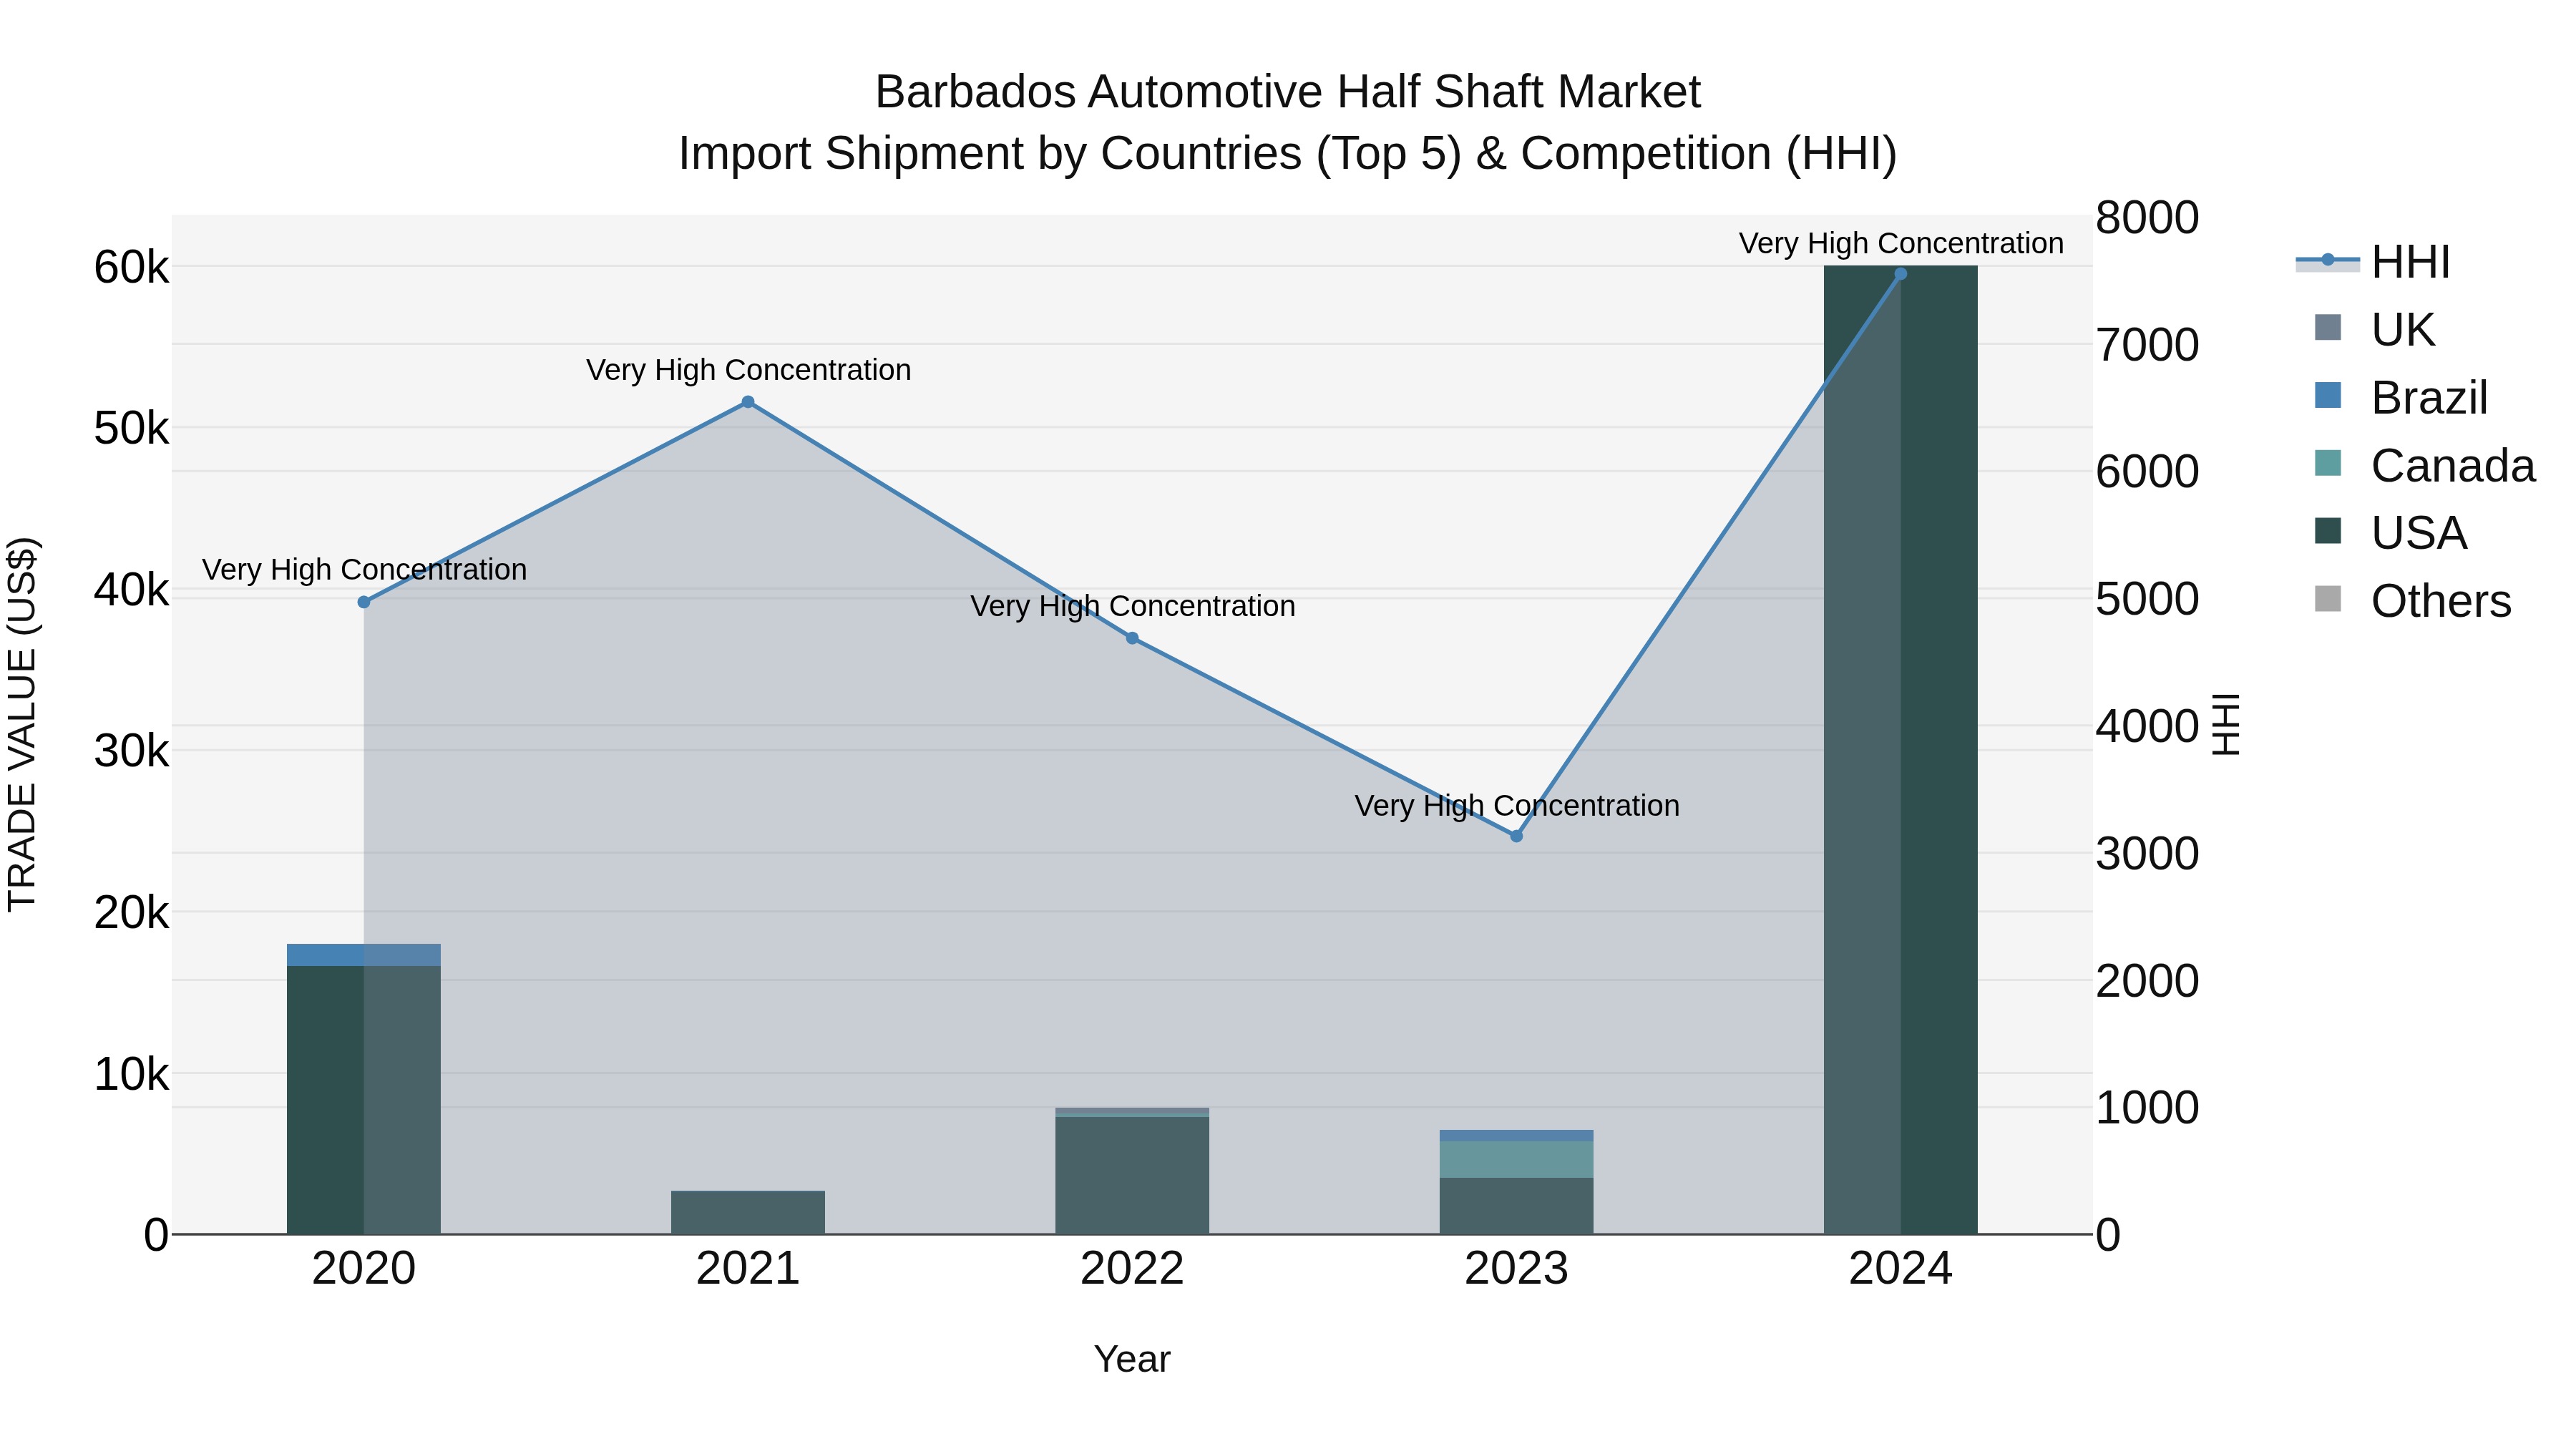
Task: Click the Import Shipment by Countries subtitle
Action: click(x=1288, y=154)
